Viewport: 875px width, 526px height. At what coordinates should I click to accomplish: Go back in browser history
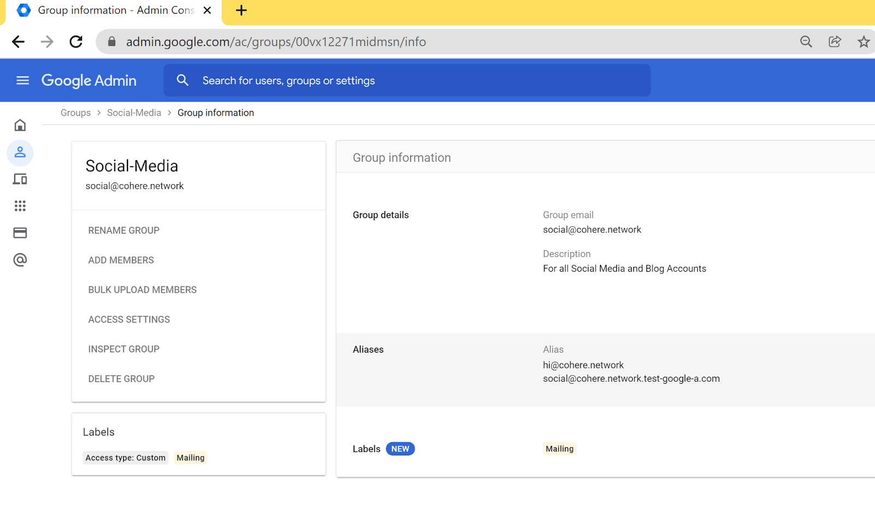(x=18, y=42)
